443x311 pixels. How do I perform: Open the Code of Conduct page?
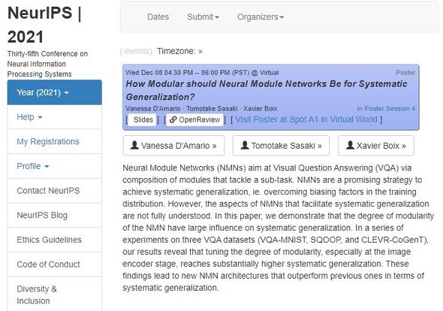click(x=55, y=264)
